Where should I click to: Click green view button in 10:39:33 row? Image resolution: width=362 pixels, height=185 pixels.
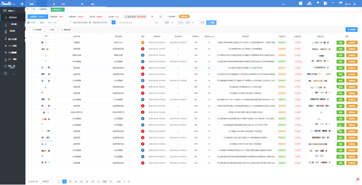[340, 42]
